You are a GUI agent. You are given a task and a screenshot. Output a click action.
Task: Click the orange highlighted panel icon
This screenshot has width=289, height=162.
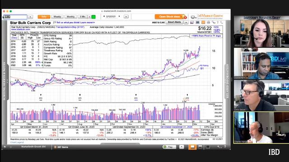click(x=203, y=22)
